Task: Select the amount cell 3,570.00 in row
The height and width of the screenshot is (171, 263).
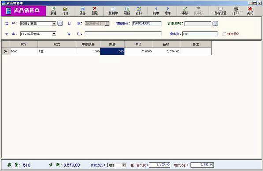Action: click(x=166, y=51)
